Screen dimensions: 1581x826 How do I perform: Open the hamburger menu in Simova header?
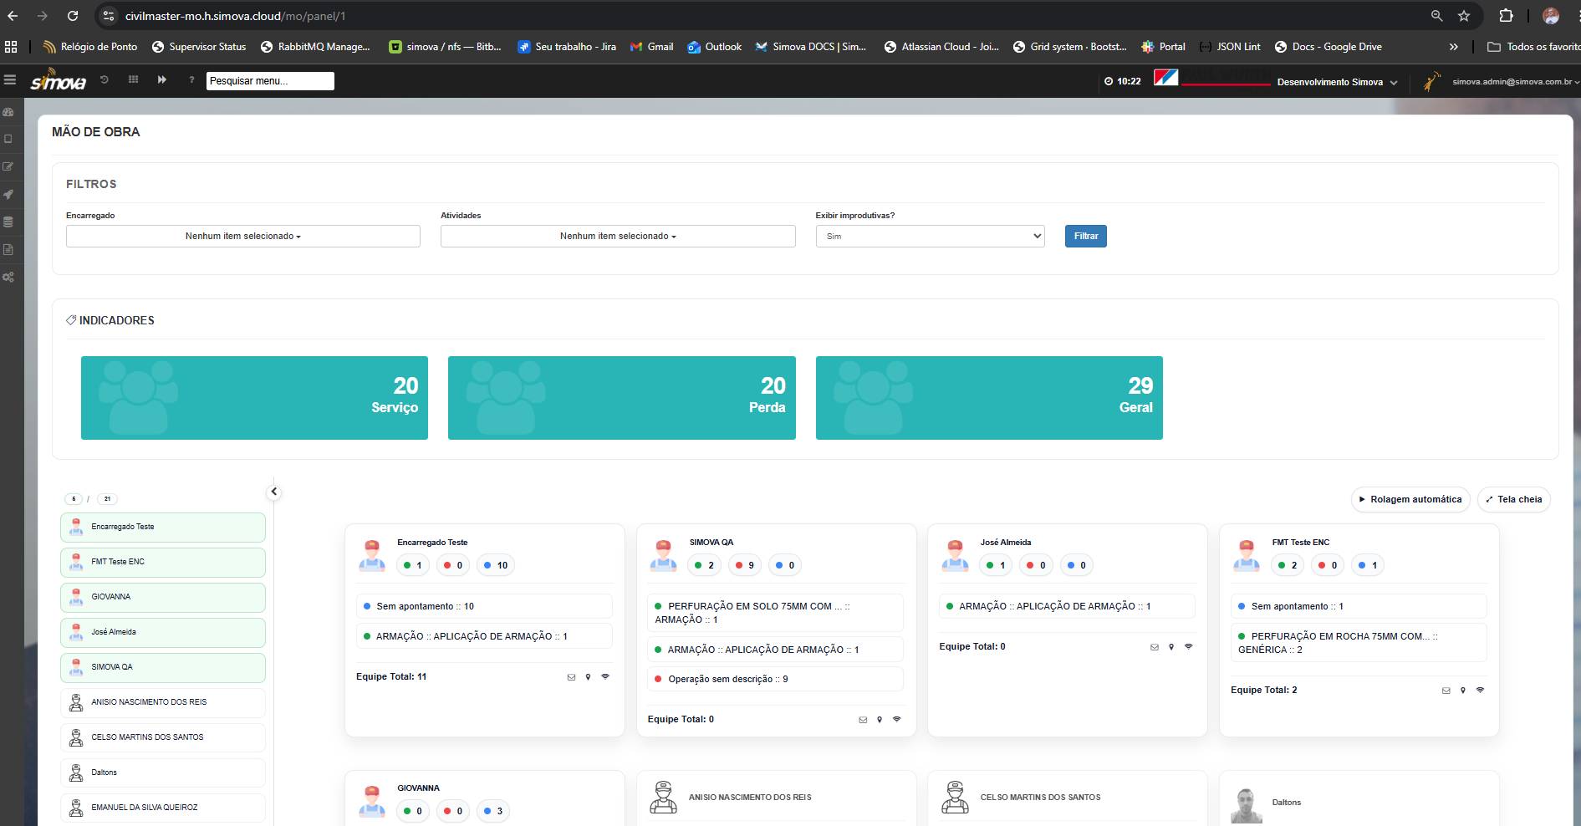pos(10,80)
